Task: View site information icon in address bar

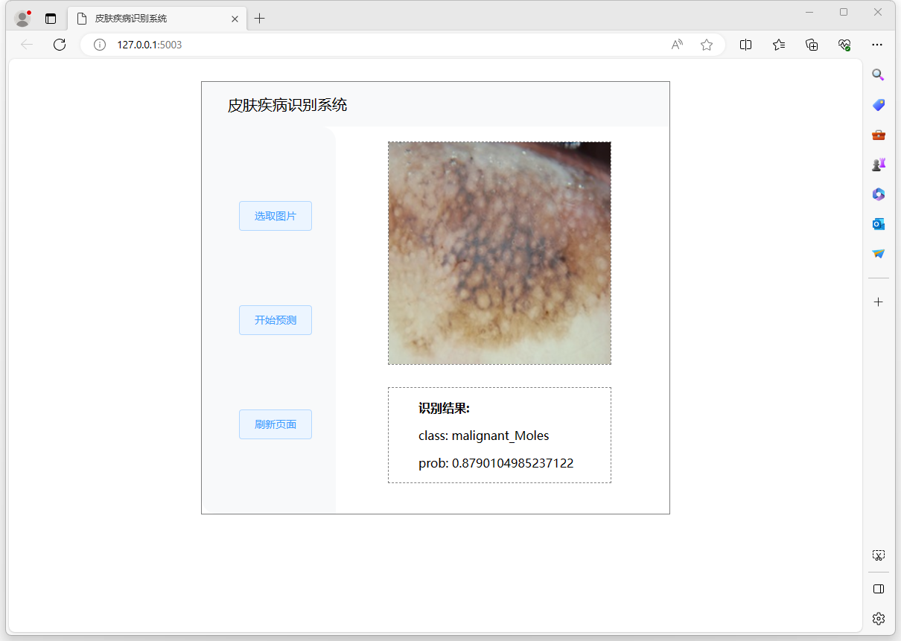Action: (100, 45)
